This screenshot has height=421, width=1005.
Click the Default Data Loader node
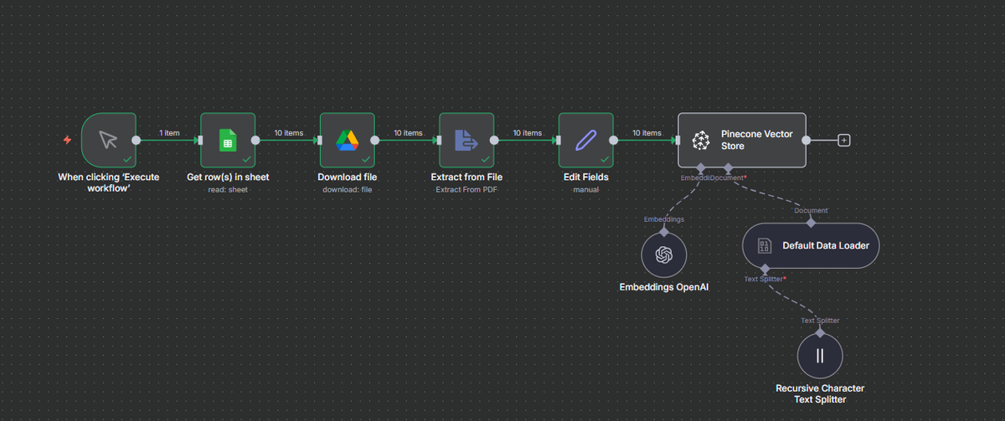[810, 245]
